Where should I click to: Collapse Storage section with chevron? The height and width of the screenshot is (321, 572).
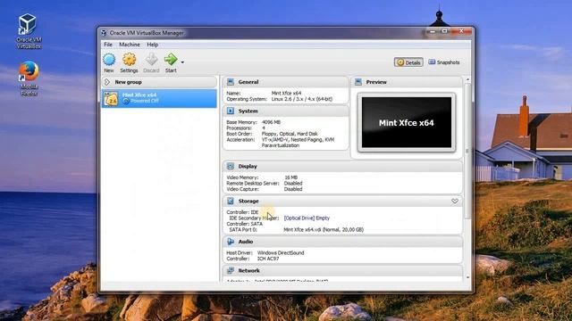coord(455,201)
